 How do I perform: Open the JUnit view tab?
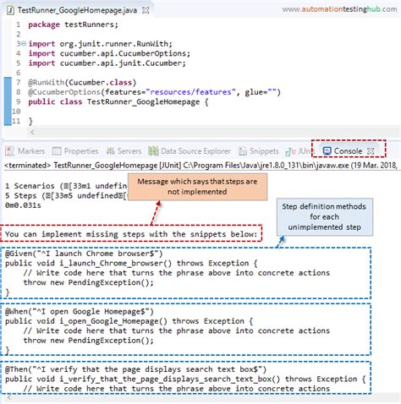point(299,151)
